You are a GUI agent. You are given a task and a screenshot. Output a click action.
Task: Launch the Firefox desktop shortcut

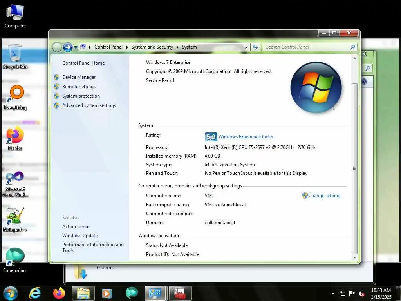point(15,138)
